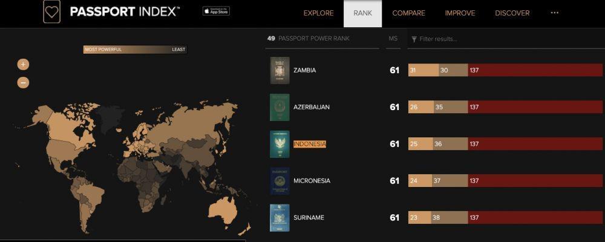Click Indonesia's mobility score 61
The image size is (605, 242).
pyautogui.click(x=394, y=144)
